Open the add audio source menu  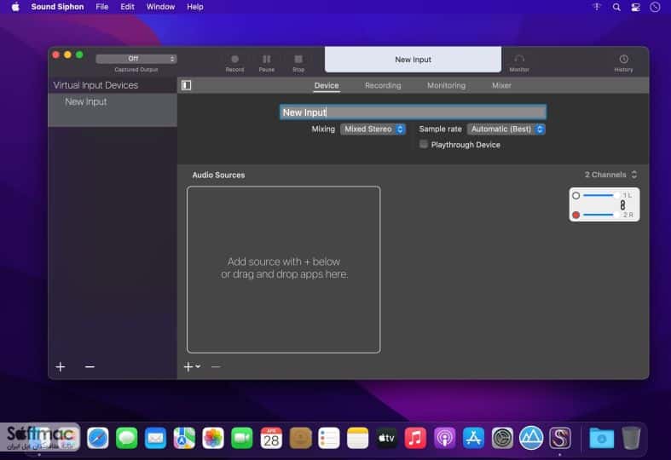tap(192, 366)
